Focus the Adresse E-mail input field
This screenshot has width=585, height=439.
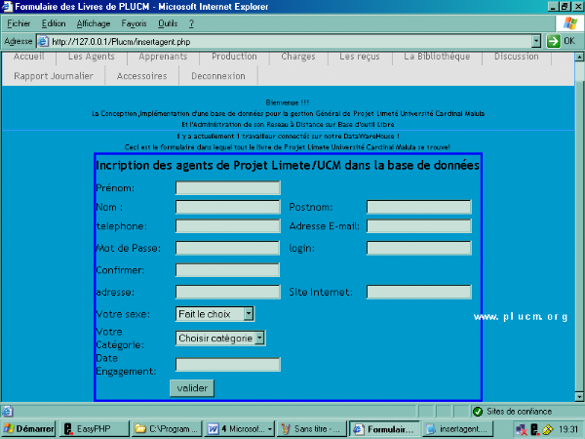tap(419, 226)
